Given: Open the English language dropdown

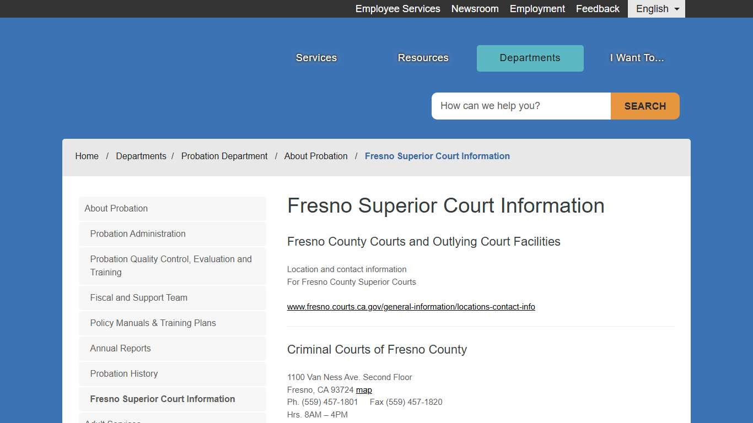Looking at the screenshot, I should point(655,9).
